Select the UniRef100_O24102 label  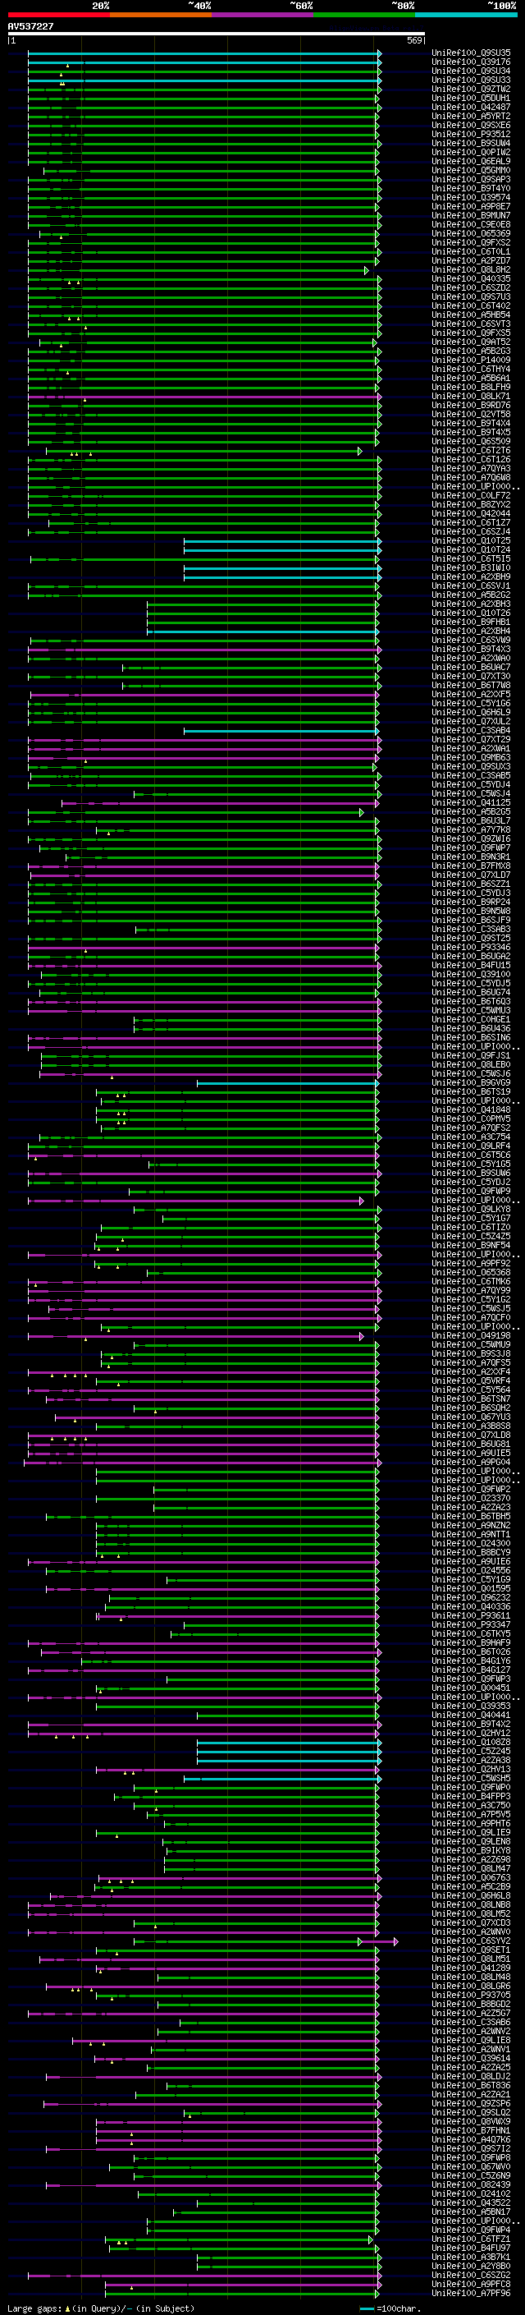471,2193
